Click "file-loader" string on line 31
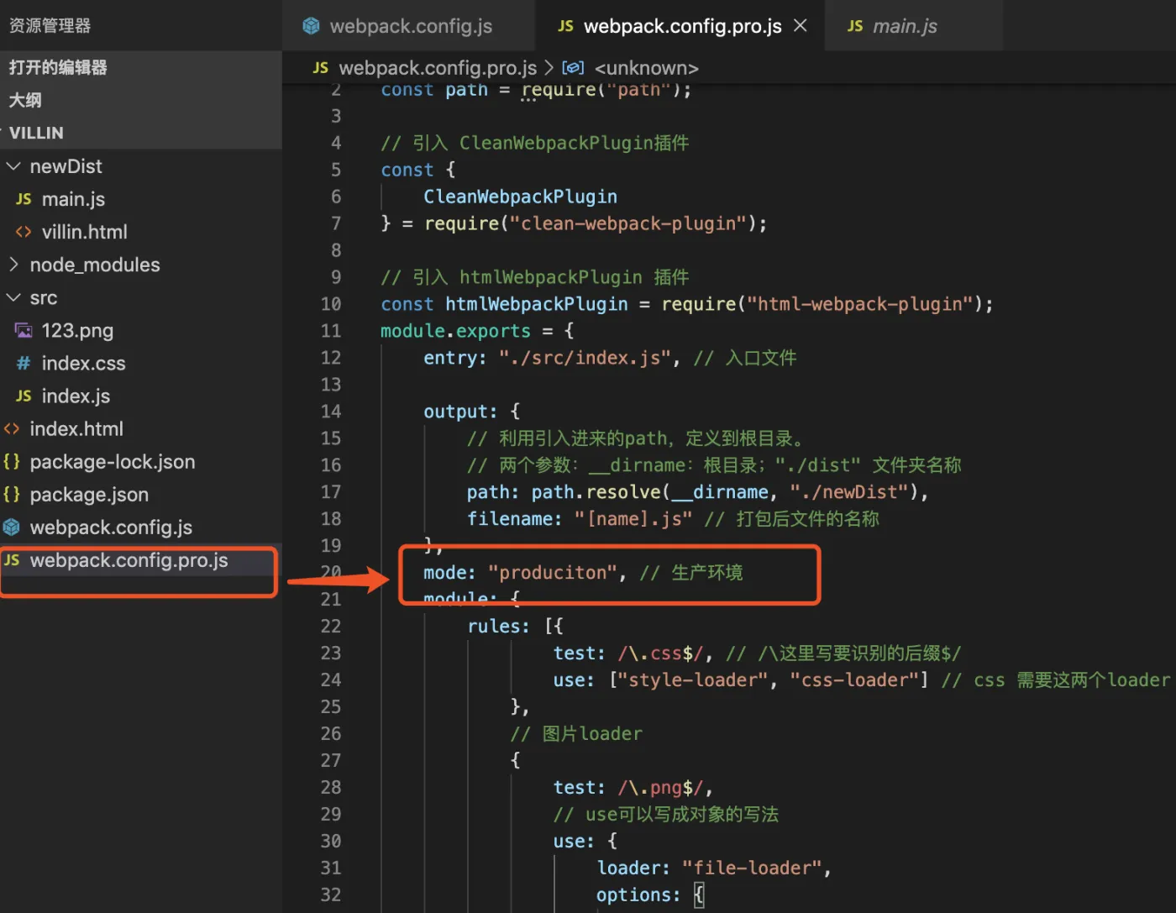Screen dimensions: 1176x913 point(751,868)
